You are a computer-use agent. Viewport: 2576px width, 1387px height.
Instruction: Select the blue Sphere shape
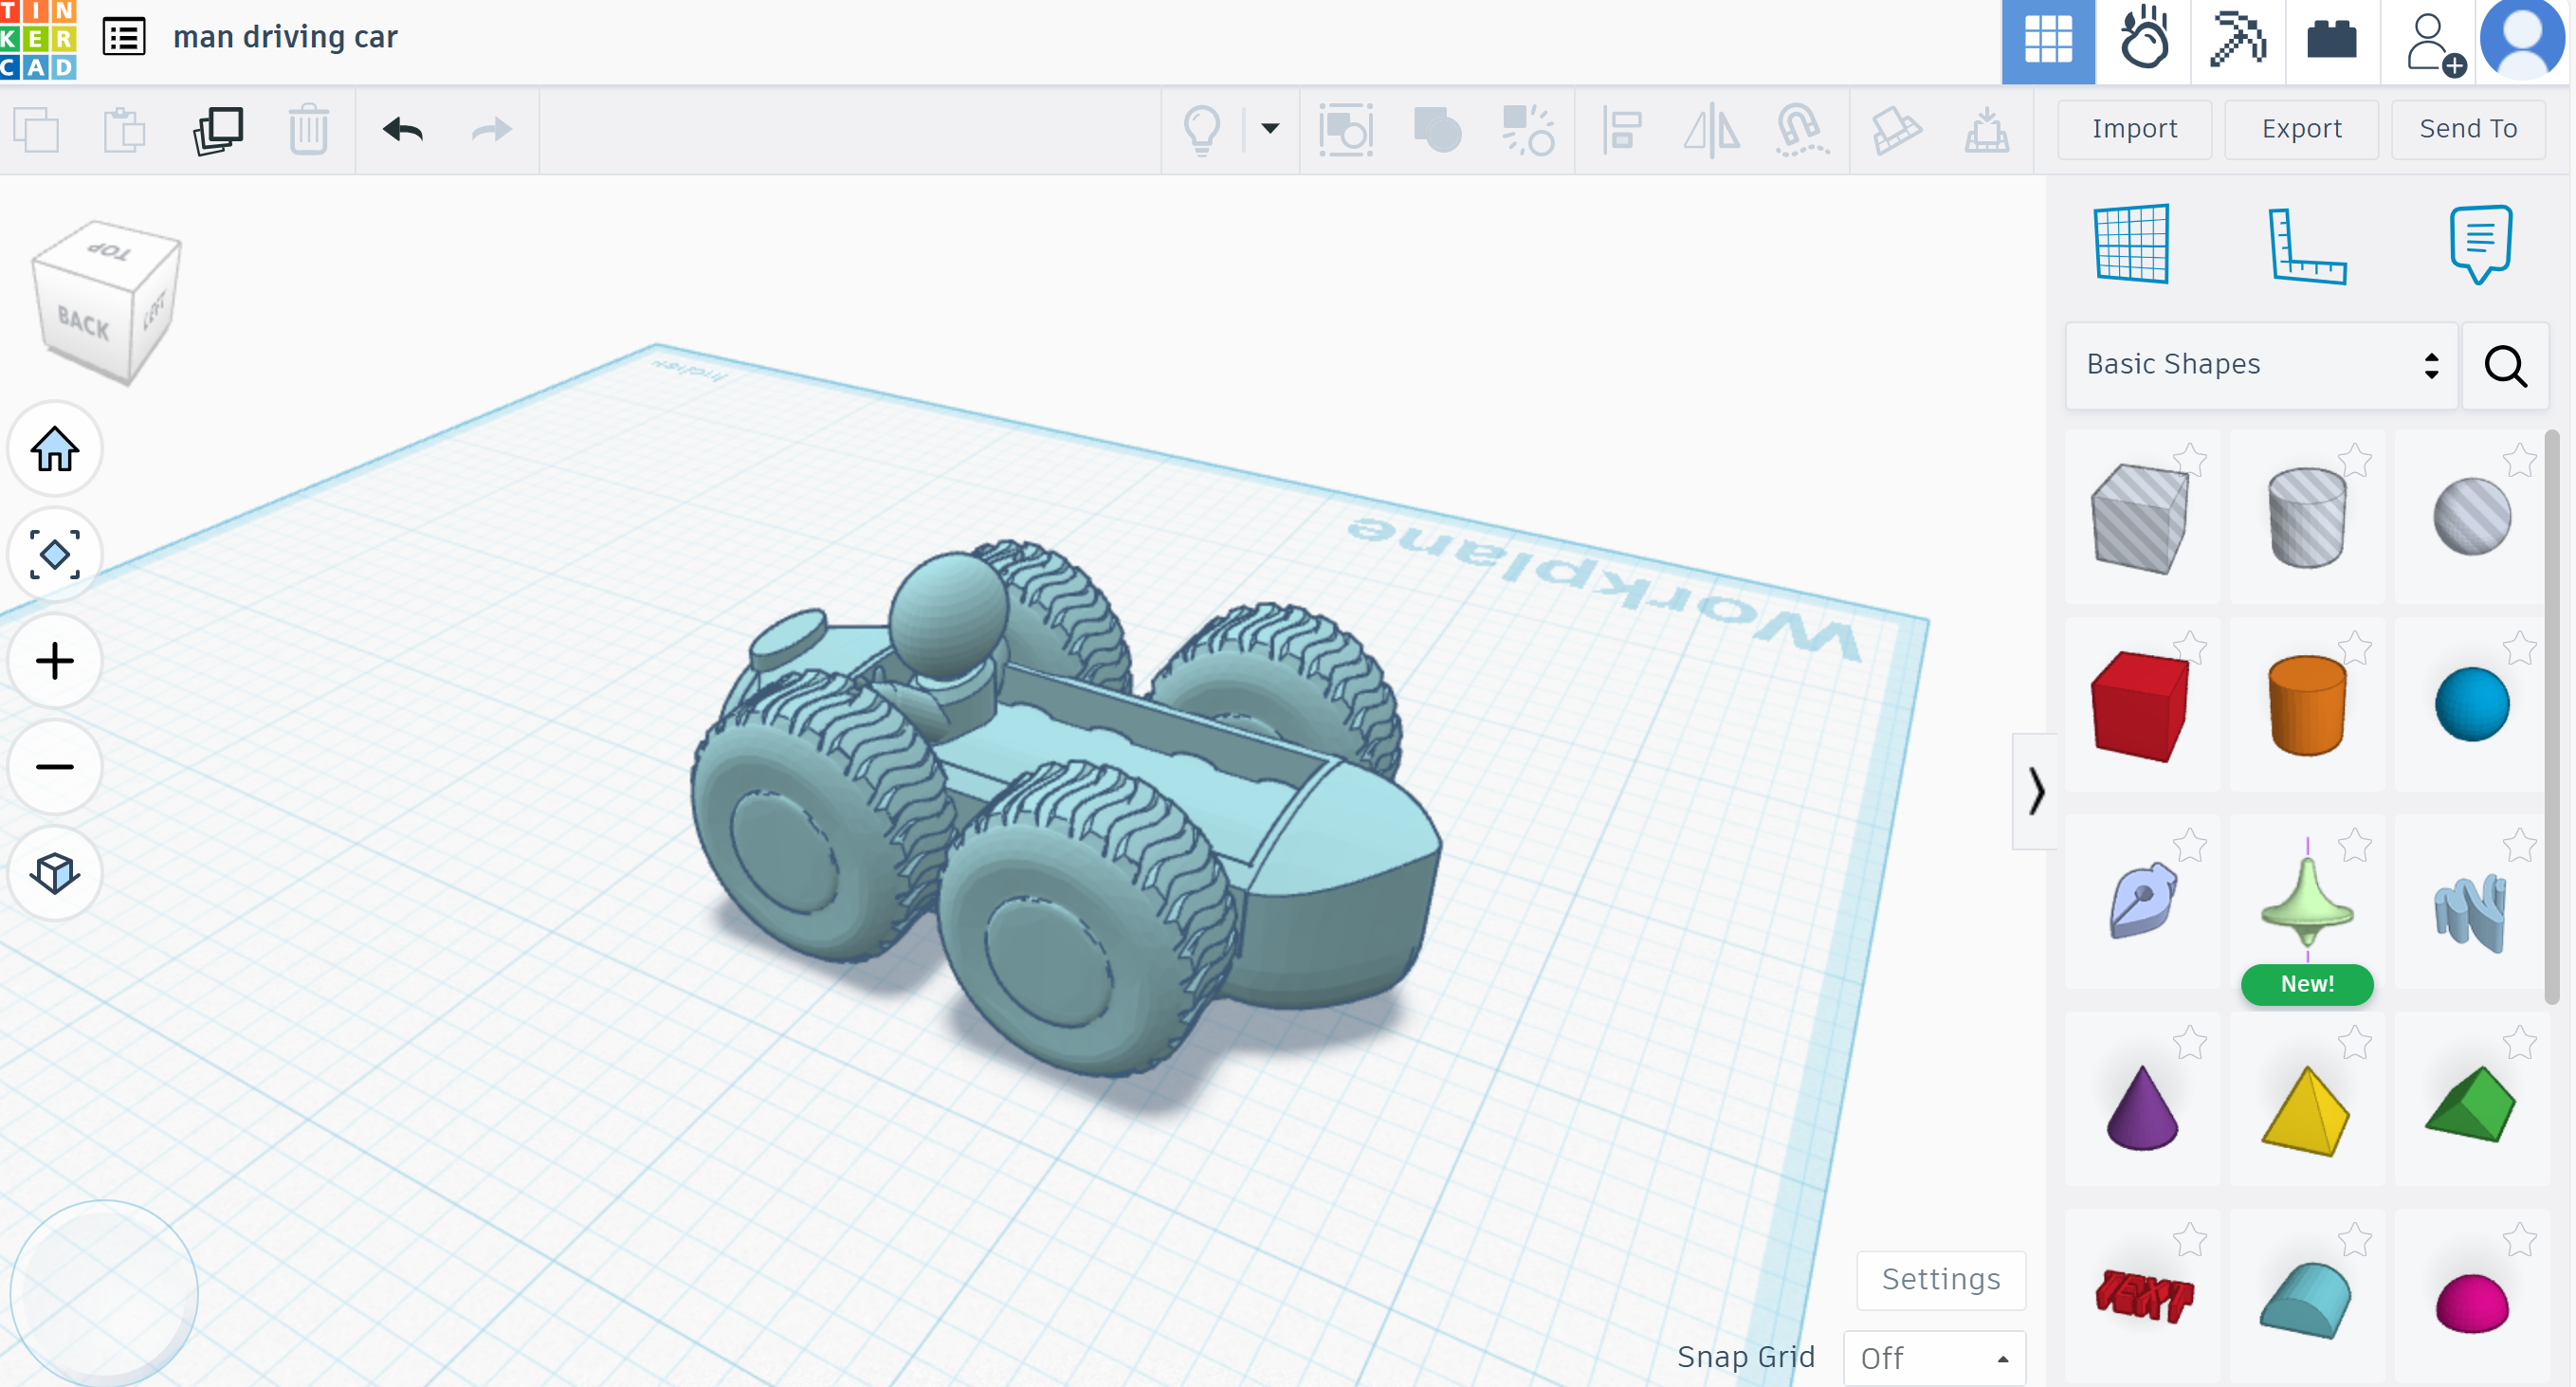[x=2471, y=704]
